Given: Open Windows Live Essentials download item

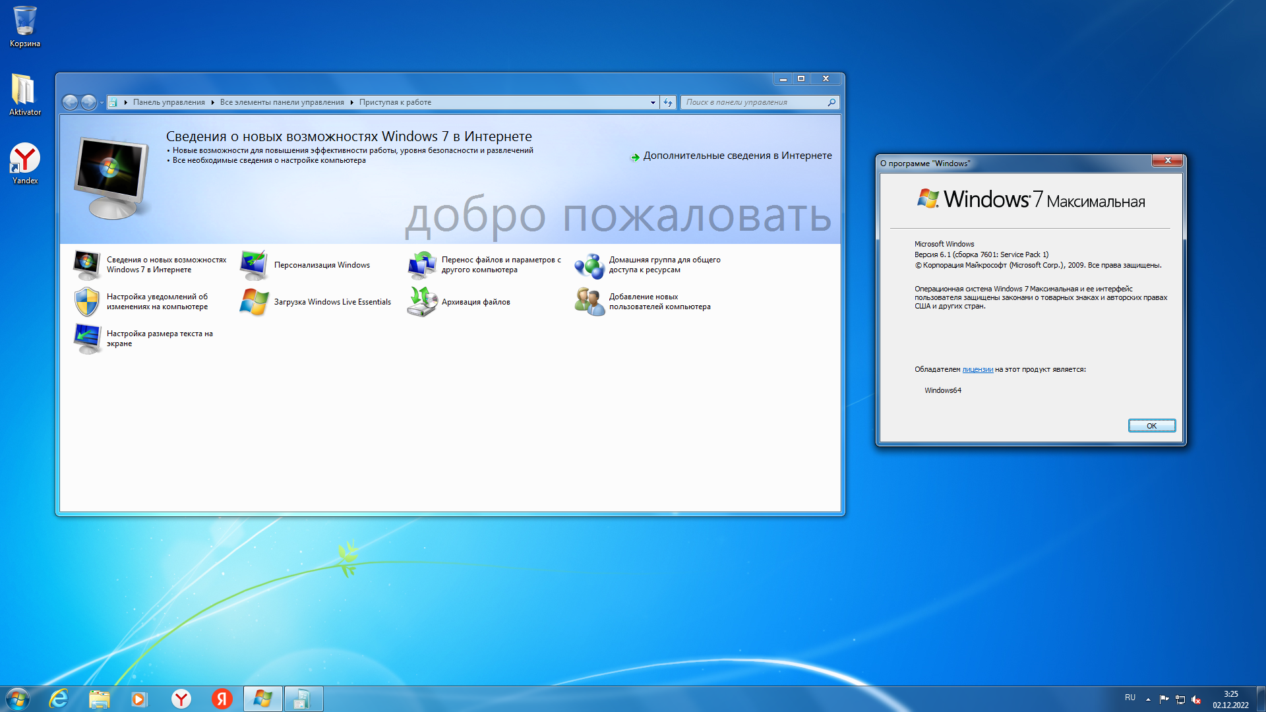Looking at the screenshot, I should pyautogui.click(x=332, y=302).
